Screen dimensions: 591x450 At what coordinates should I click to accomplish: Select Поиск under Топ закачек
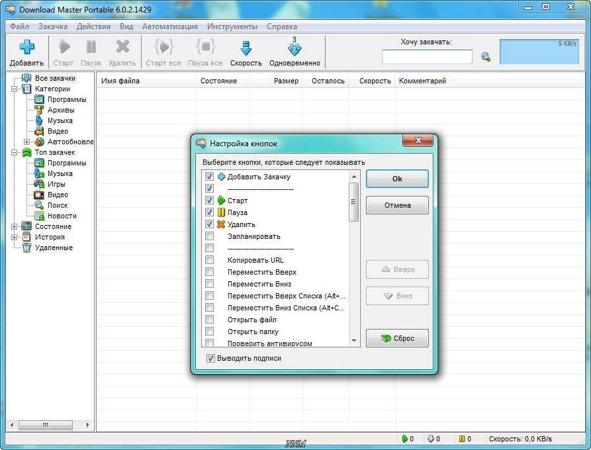coord(58,205)
